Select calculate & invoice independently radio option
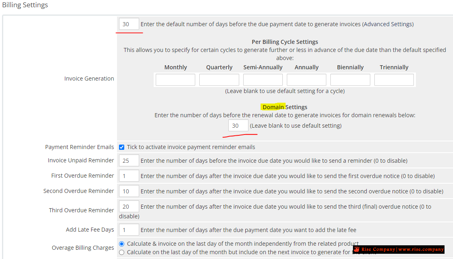Image resolution: width=453 pixels, height=259 pixels. point(122,244)
